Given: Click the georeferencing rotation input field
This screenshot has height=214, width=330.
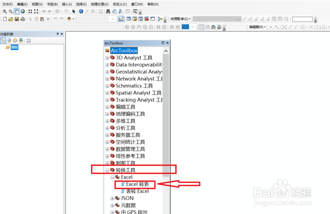Looking at the screenshot, I should click(302, 19).
